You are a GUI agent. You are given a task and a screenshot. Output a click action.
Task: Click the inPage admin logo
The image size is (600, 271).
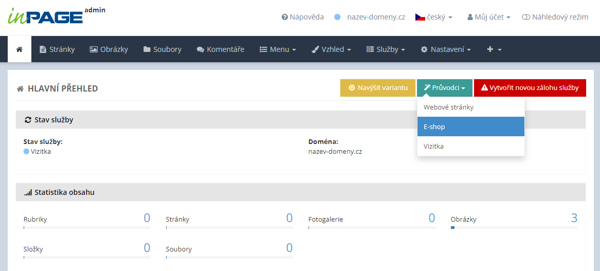pyautogui.click(x=51, y=16)
